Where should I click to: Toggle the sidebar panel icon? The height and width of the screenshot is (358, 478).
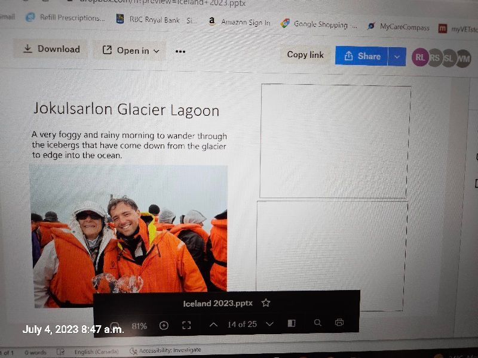click(292, 323)
